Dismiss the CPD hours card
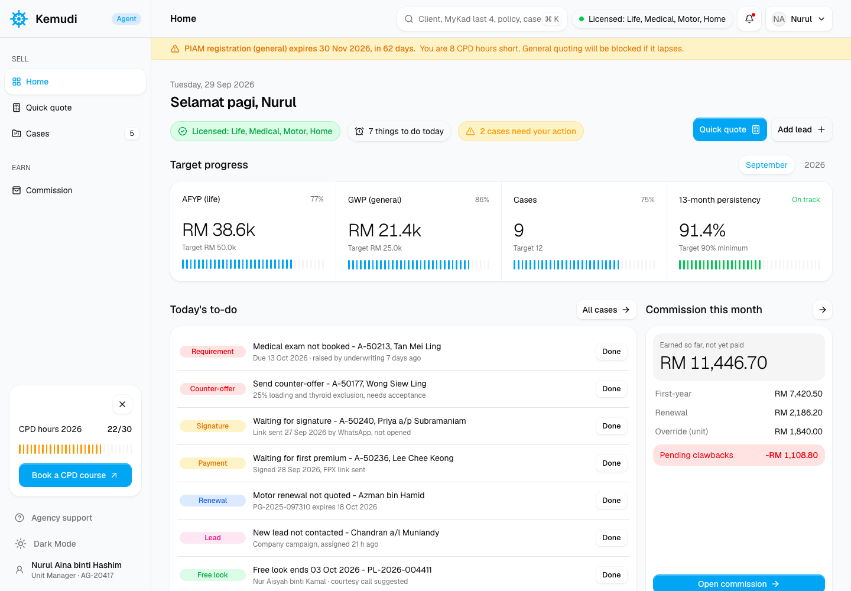The height and width of the screenshot is (591, 851). tap(122, 404)
